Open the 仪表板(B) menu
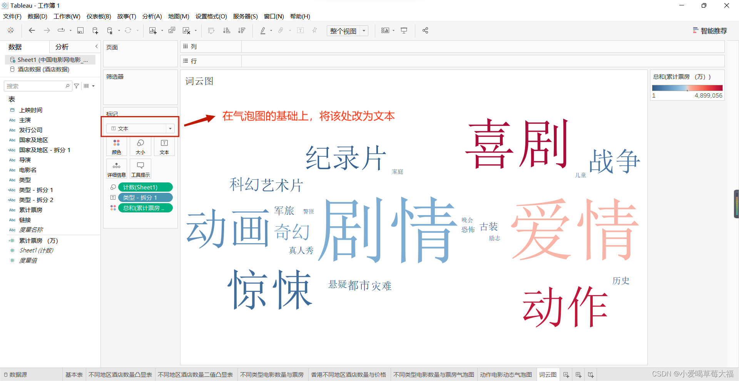Screen dimensions: 739x381 click(99, 16)
